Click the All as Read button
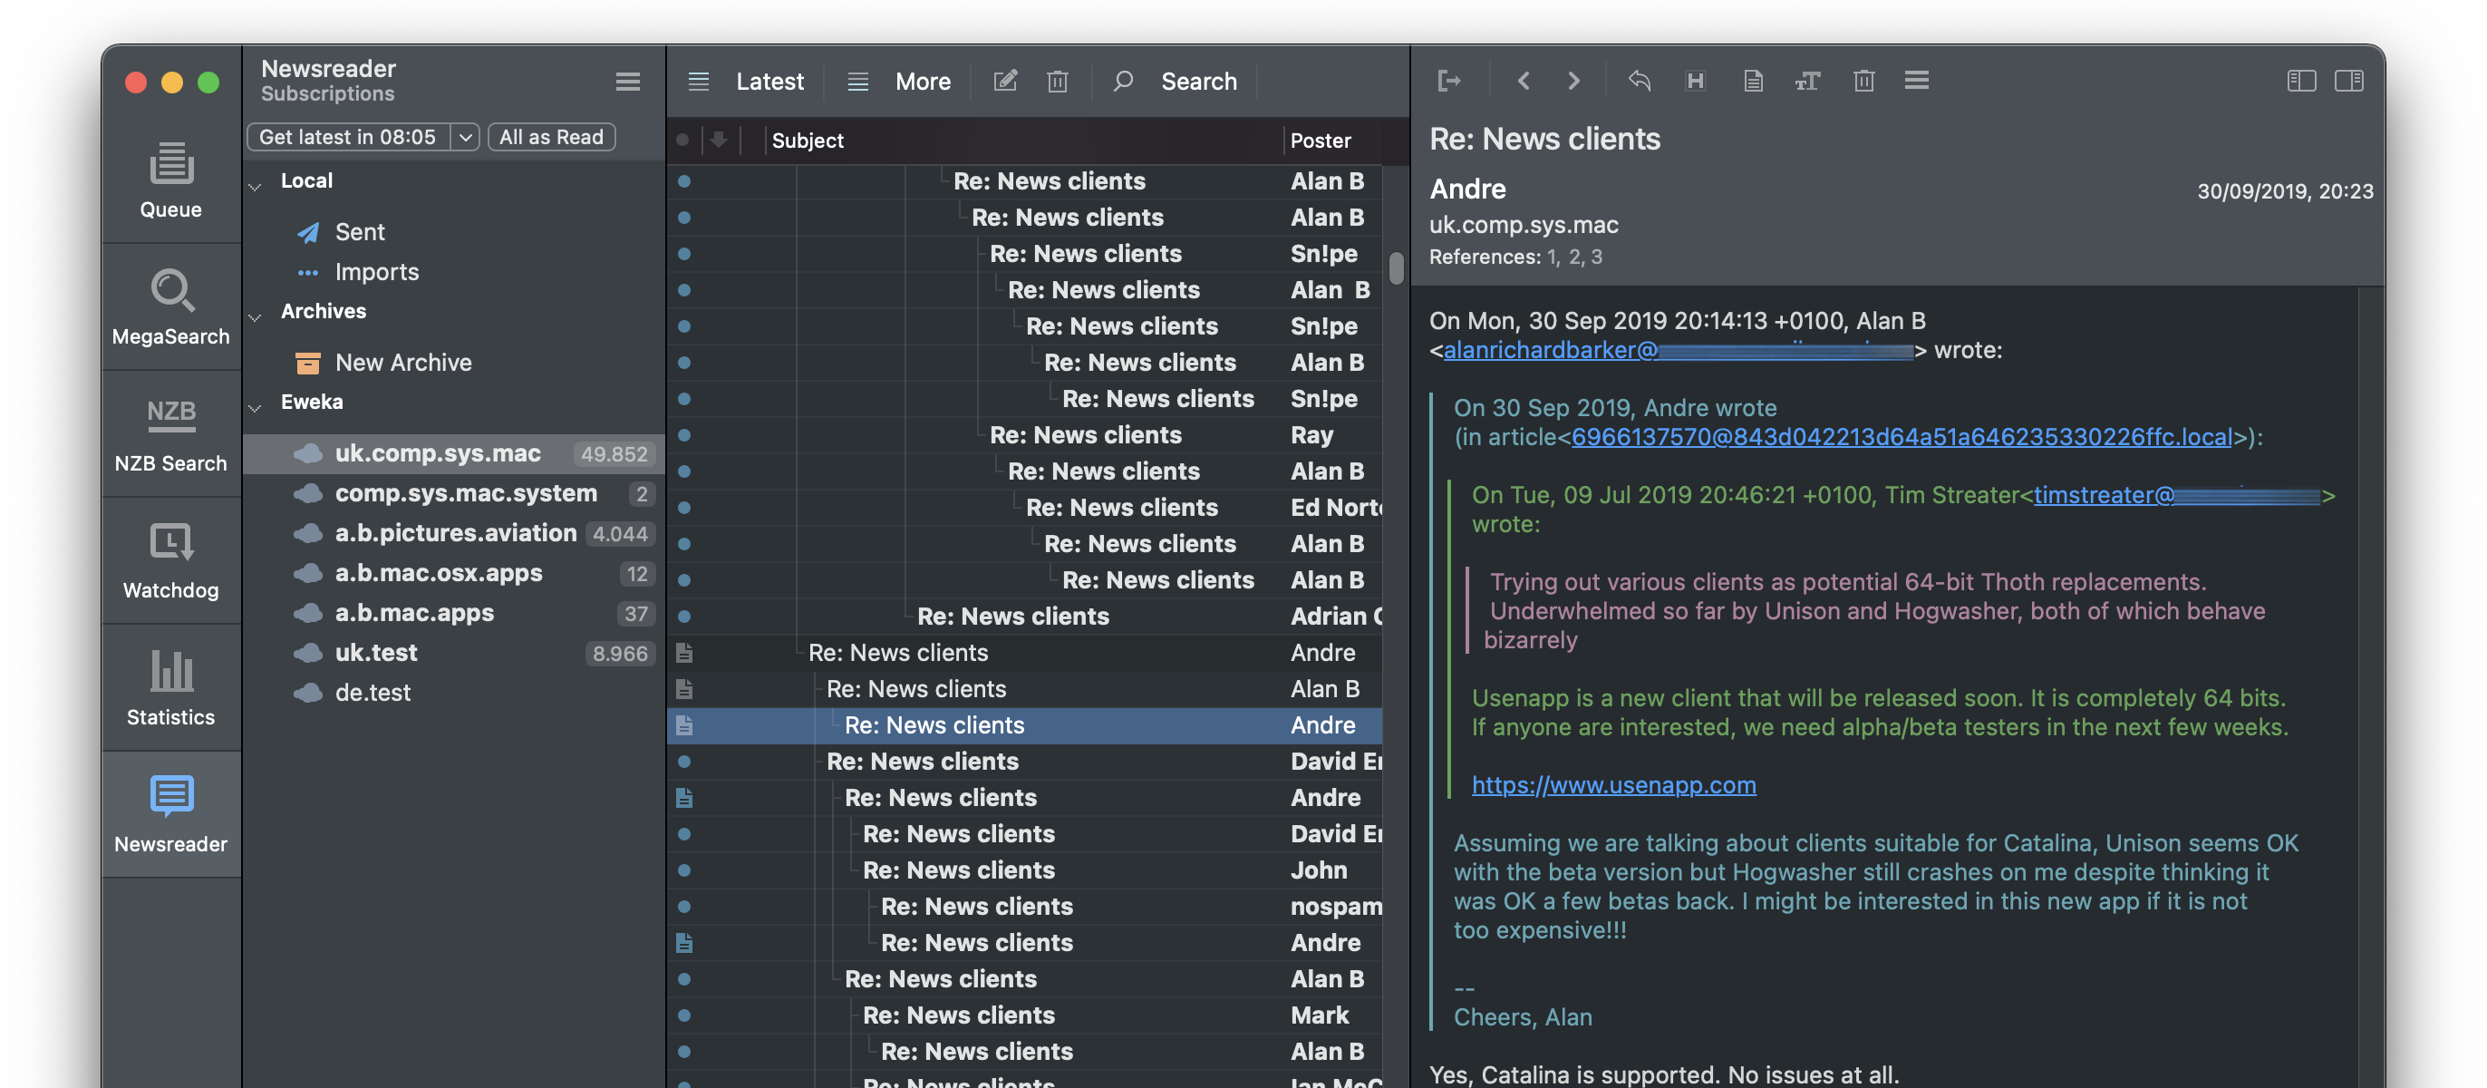The height and width of the screenshot is (1088, 2487). pos(550,137)
